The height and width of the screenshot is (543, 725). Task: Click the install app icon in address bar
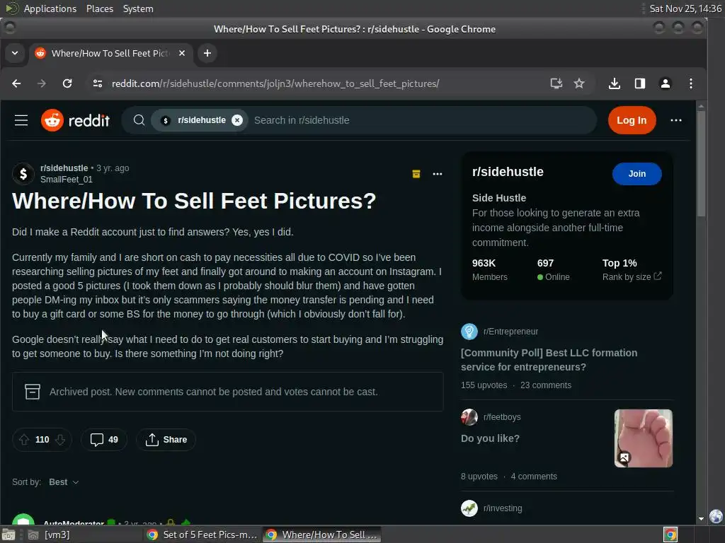[x=556, y=83]
